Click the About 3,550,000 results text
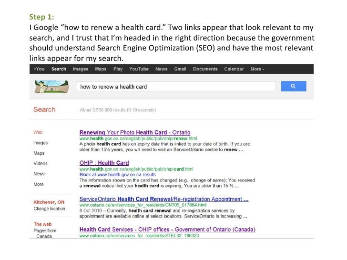 (x=118, y=110)
